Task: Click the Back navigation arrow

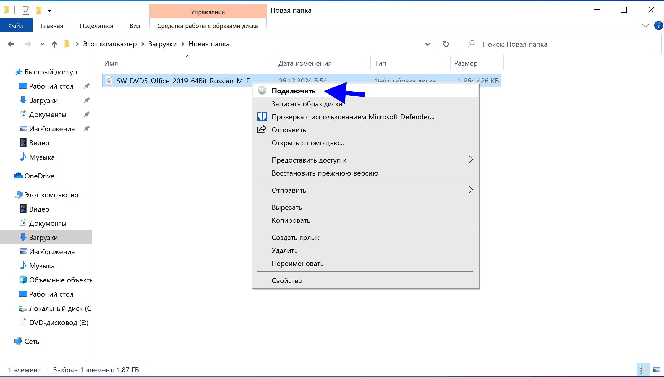Action: click(11, 44)
